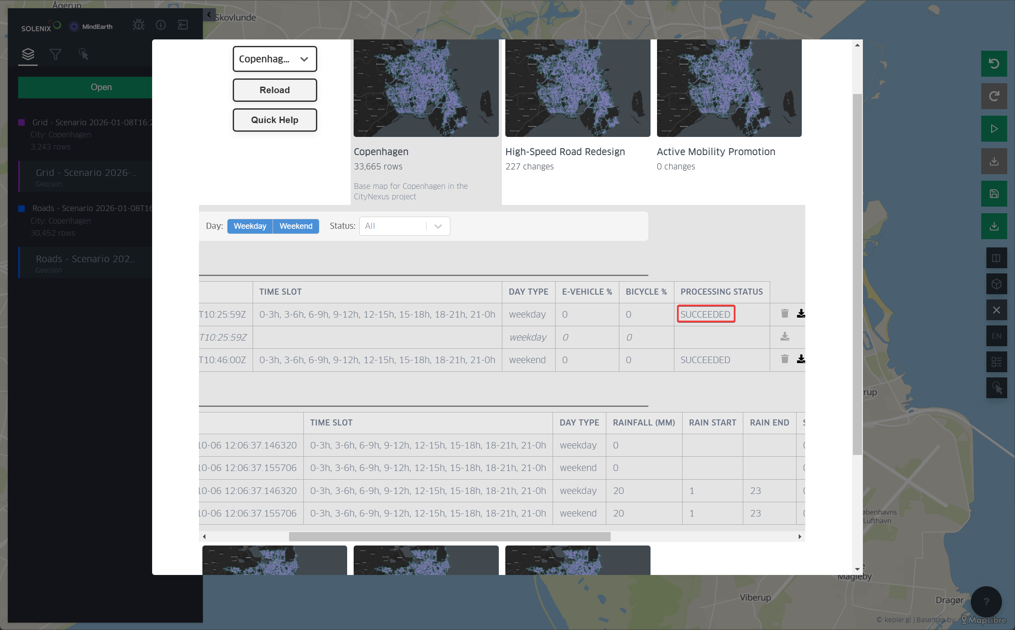Image resolution: width=1015 pixels, height=630 pixels.
Task: Click the Quick Help button
Action: pos(274,120)
